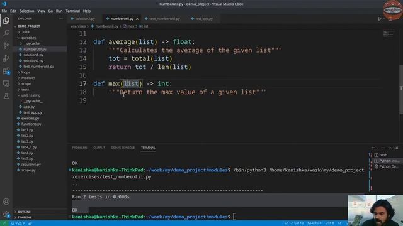Image resolution: width=403 pixels, height=226 pixels.
Task: Change end of line sequence LF
Action: click(x=340, y=223)
